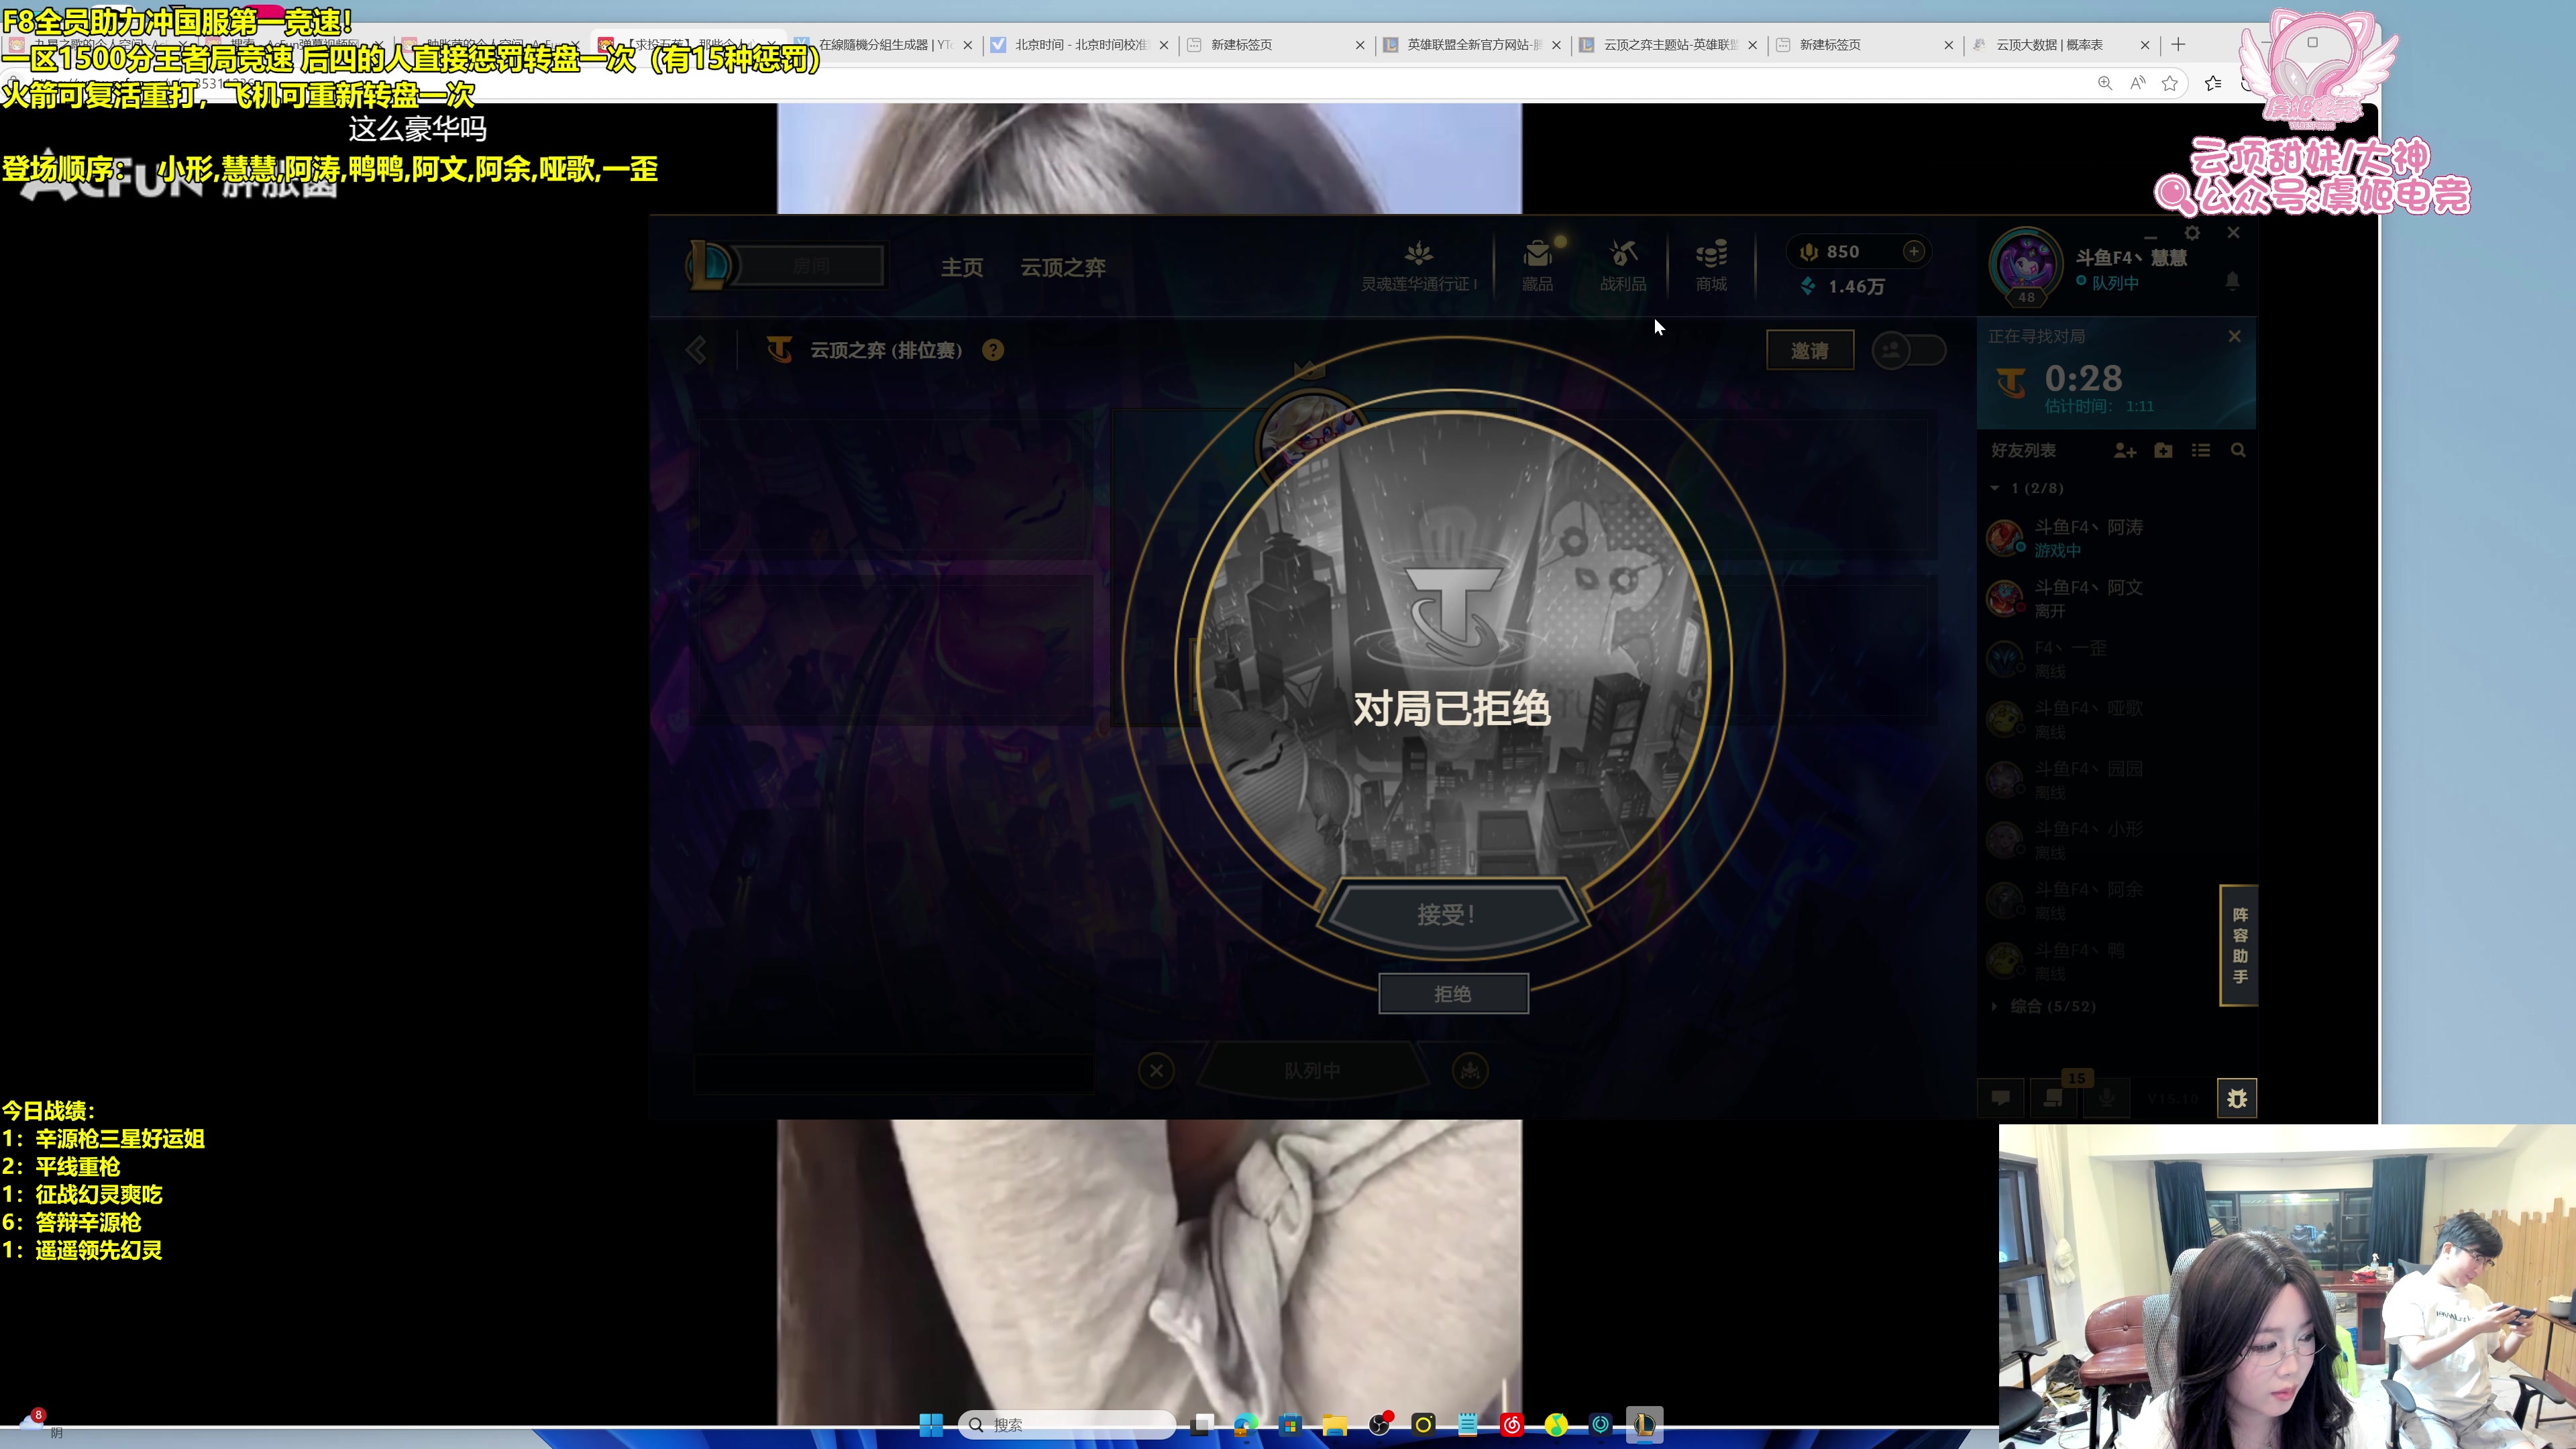
Task: Click the 1.46万 blue essence balance
Action: [1842, 287]
